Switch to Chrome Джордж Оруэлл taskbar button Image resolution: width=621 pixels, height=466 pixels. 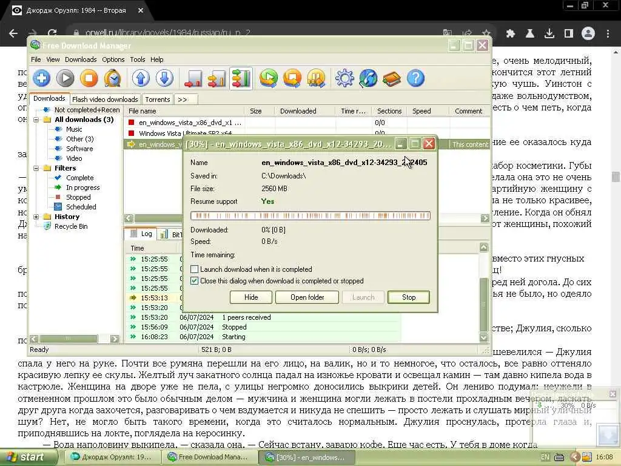(x=112, y=457)
